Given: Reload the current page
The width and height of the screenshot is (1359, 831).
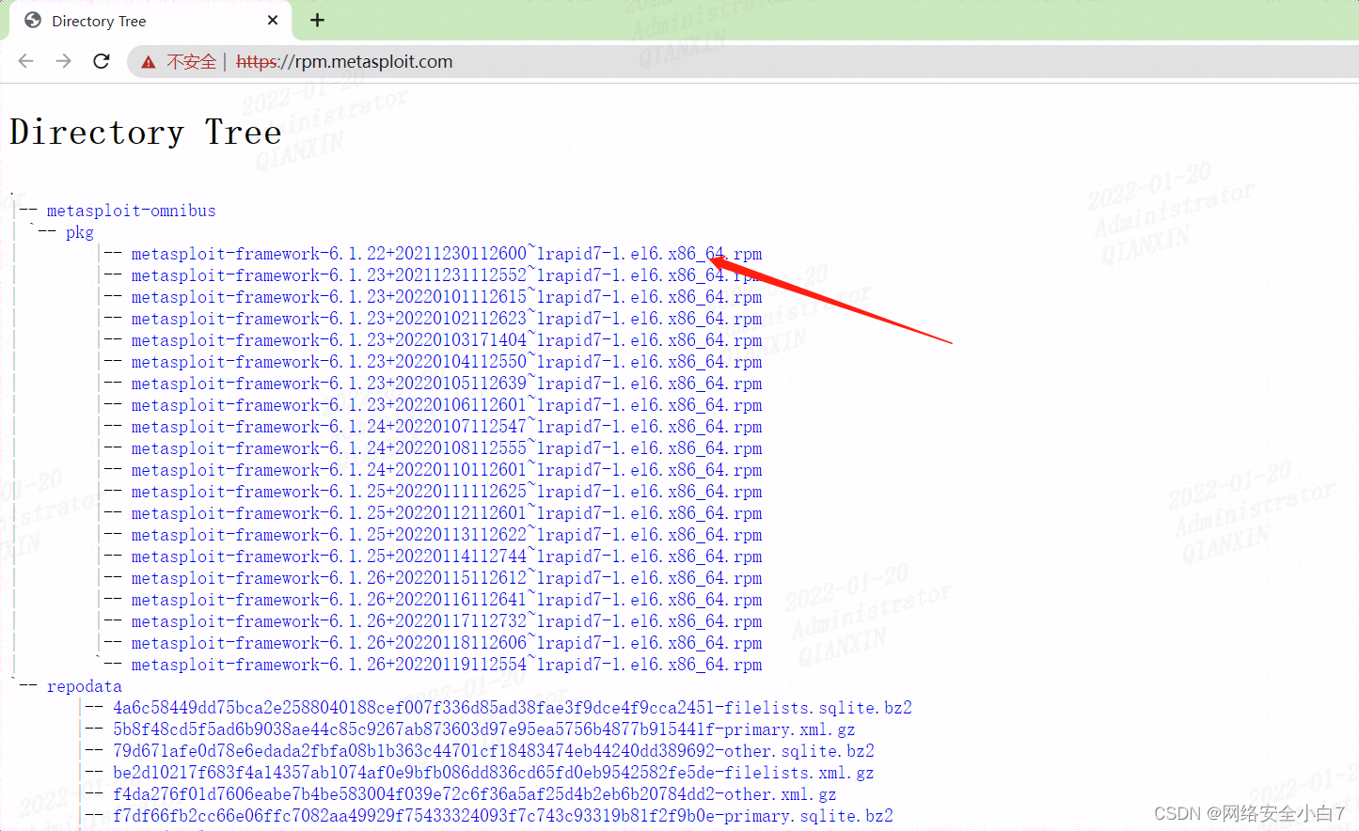Looking at the screenshot, I should (102, 61).
